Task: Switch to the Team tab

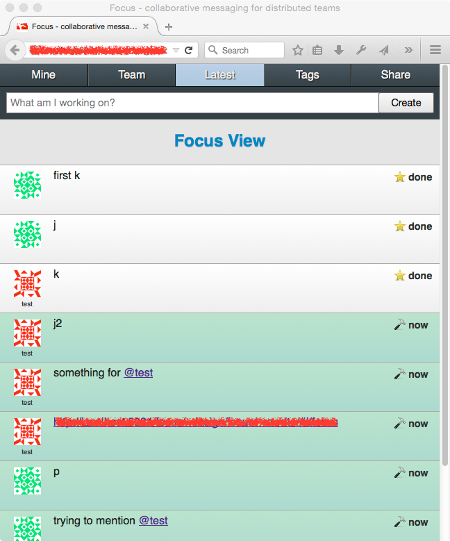Action: point(131,75)
